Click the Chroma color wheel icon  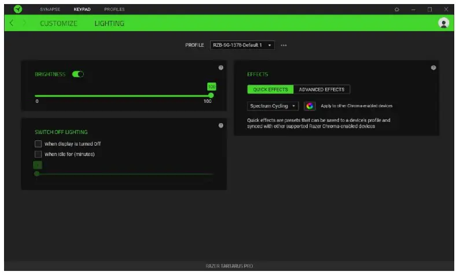pyautogui.click(x=310, y=106)
